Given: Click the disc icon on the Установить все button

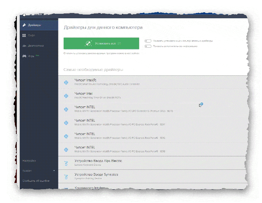Looking at the screenshot, I should click(x=88, y=43).
